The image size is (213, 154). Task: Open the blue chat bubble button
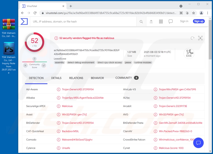pos(198,143)
